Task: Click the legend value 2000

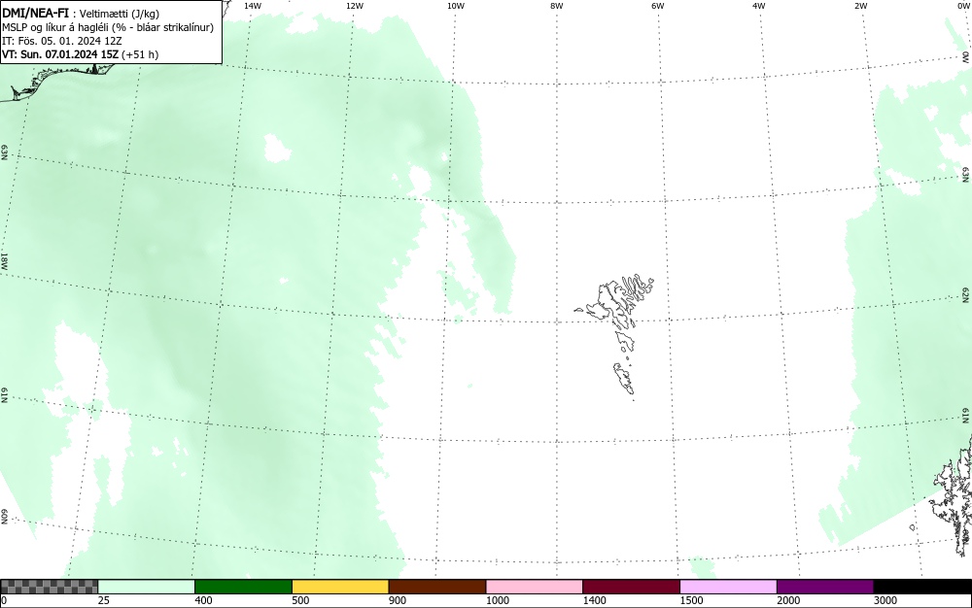Action: coord(788,600)
